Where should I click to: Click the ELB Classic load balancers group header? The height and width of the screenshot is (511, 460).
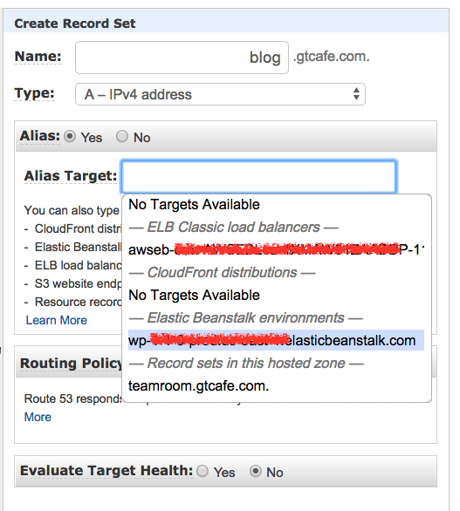click(x=234, y=227)
